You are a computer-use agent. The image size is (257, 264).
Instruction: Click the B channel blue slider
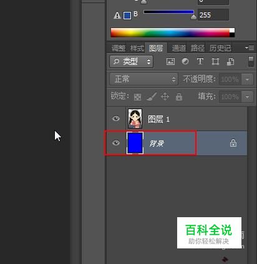coord(168,12)
